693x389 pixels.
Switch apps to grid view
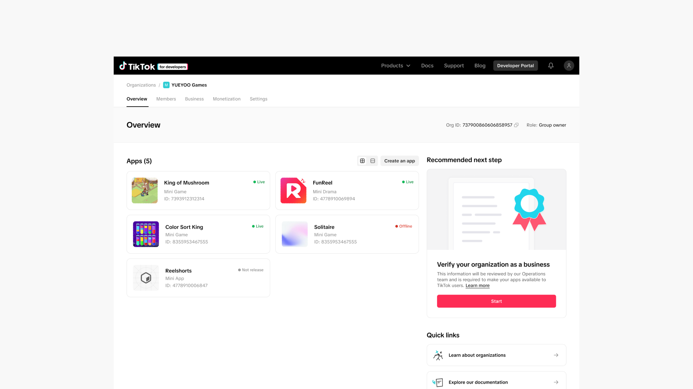(362, 161)
